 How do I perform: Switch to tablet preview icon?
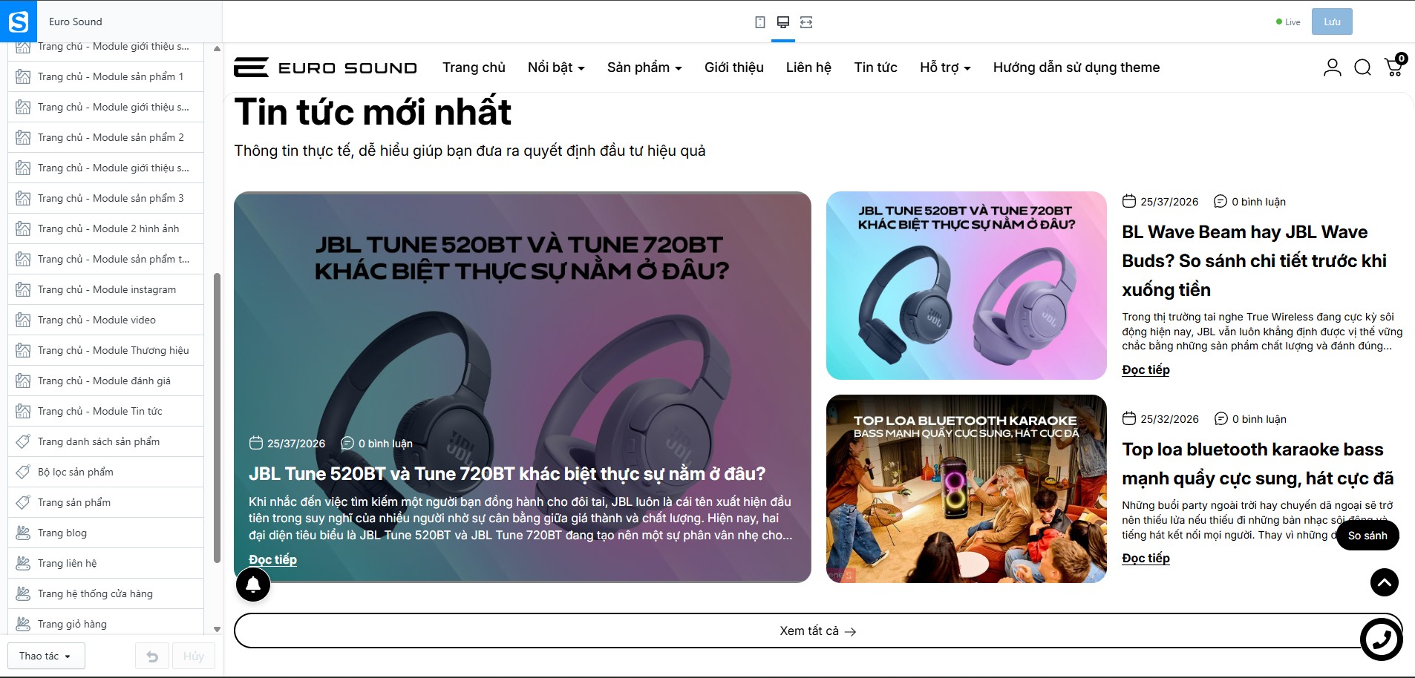(760, 22)
